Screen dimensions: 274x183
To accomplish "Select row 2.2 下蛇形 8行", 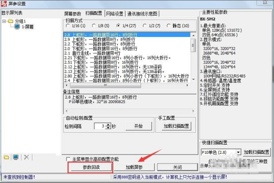I will [127, 44].
